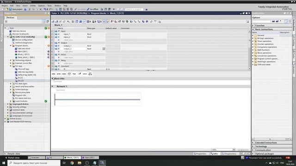Screen dimensions: 296x166
Task: Click the interface table scroll down arrow
Action: (x=249, y=69)
